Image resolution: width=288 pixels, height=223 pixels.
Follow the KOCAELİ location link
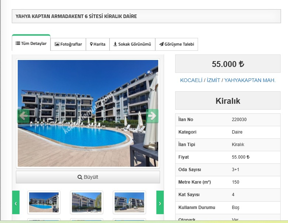(x=191, y=80)
